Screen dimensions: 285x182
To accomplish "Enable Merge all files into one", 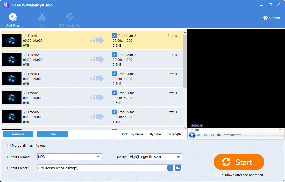I will 9,145.
